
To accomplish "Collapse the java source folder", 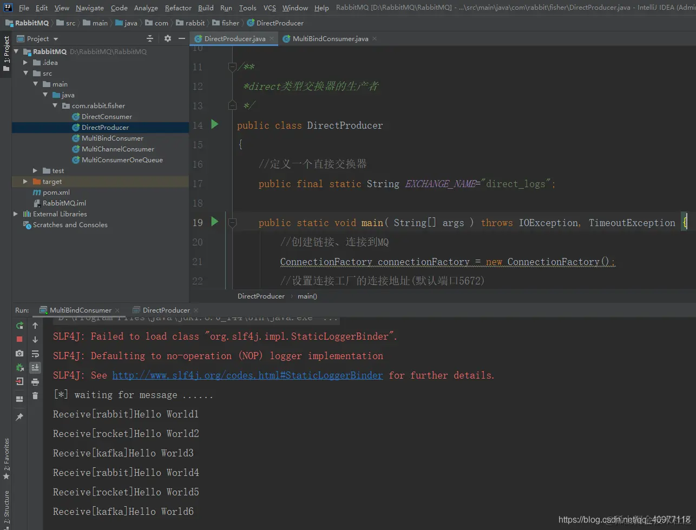I will click(45, 95).
